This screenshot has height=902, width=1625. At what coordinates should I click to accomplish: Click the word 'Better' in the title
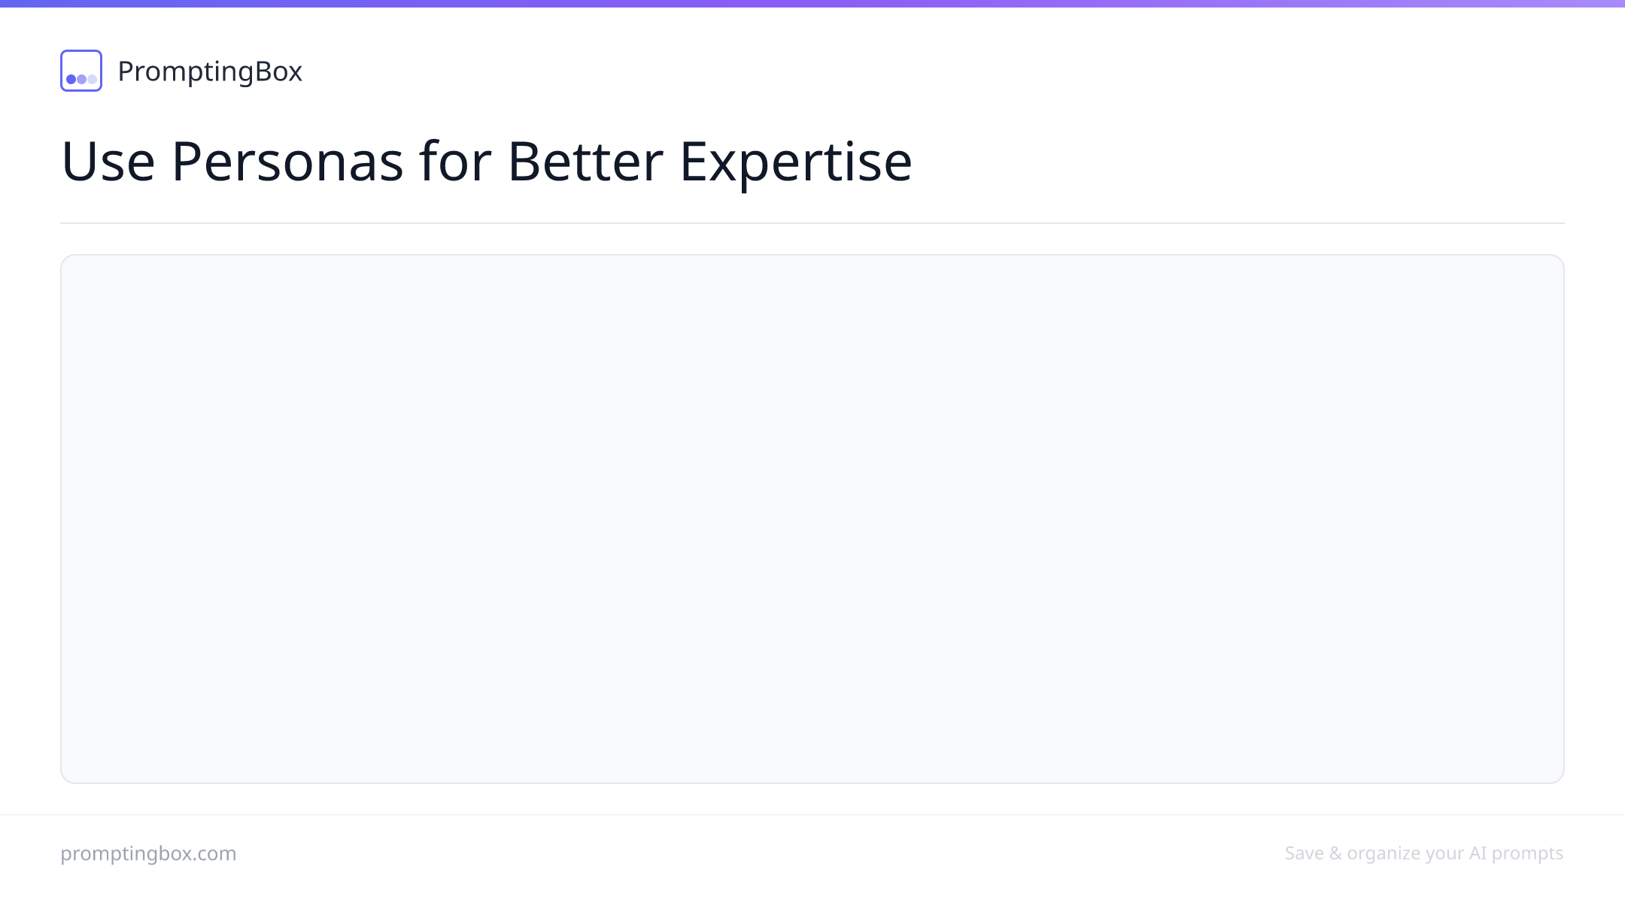point(585,161)
